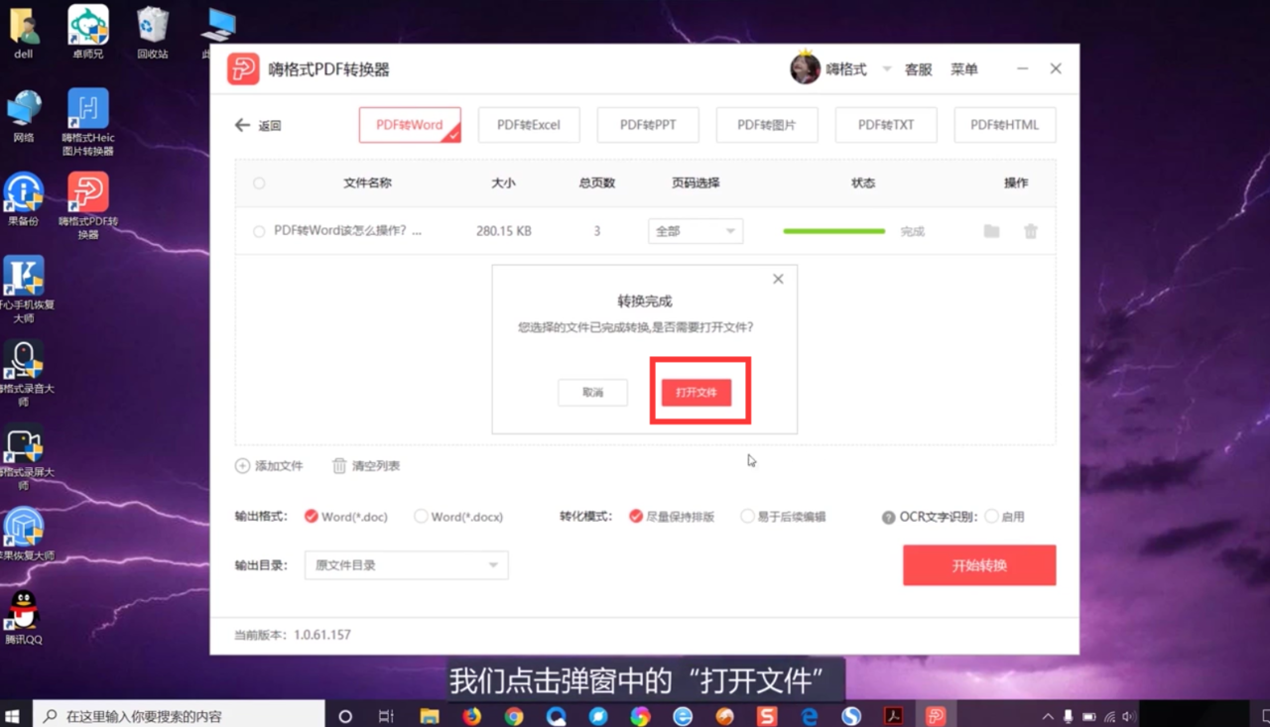Click the taskbar search box
1270x727 pixels.
tap(179, 715)
